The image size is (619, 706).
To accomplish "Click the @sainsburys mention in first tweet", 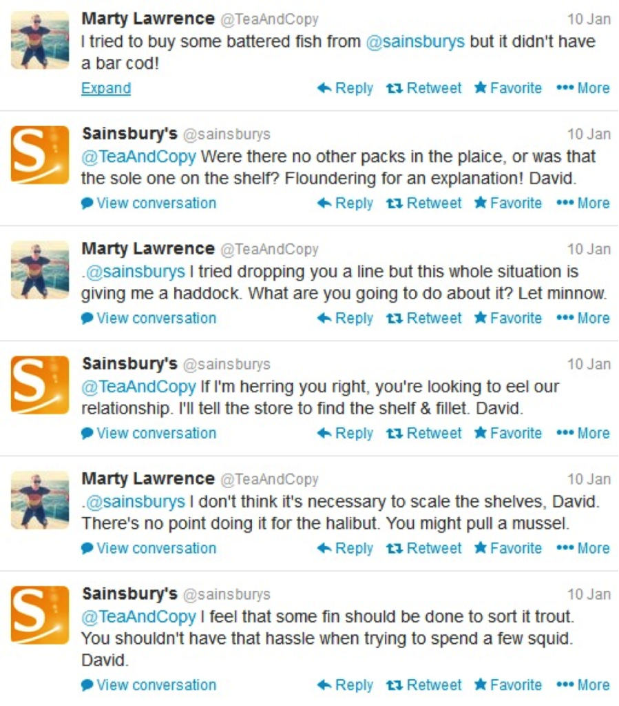I will pyautogui.click(x=416, y=41).
